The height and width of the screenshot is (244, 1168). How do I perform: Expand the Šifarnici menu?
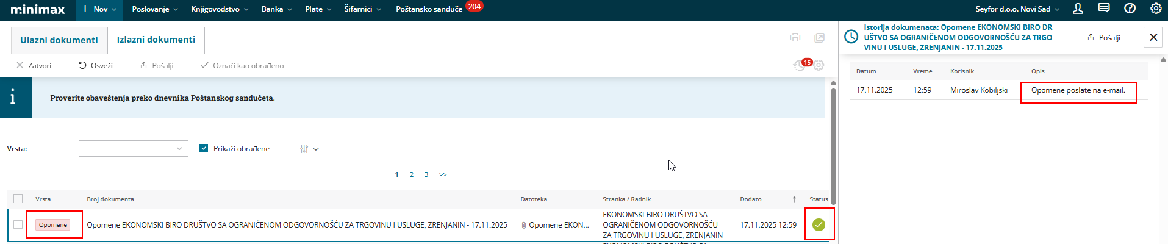tap(362, 9)
